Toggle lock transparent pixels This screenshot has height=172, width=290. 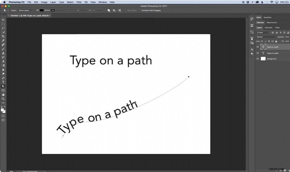point(262,41)
